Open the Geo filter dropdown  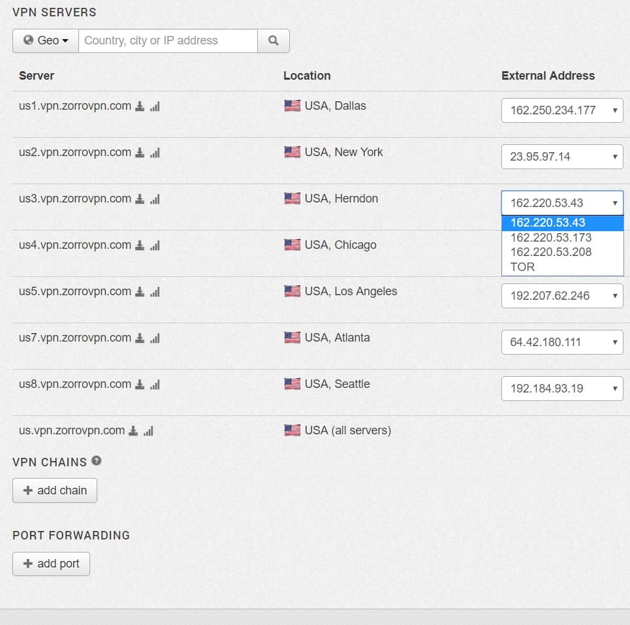coord(46,40)
